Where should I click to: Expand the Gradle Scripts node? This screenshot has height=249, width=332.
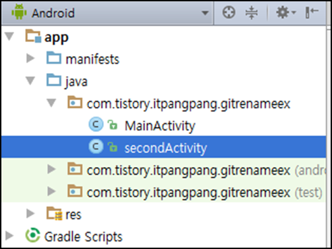pyautogui.click(x=9, y=235)
